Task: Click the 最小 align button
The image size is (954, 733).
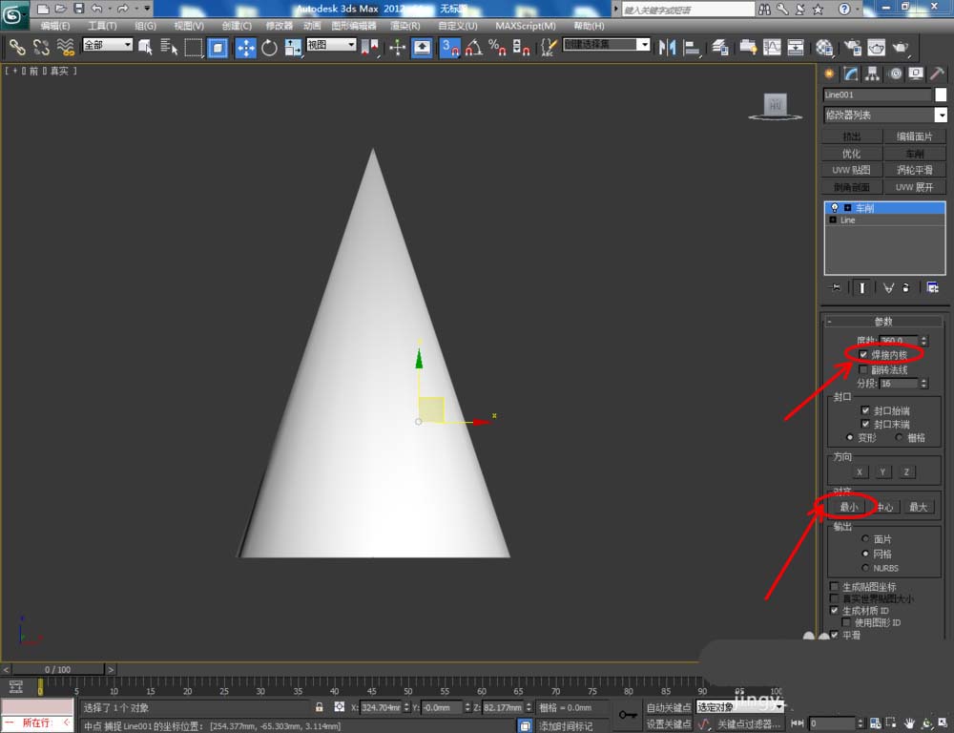Action: tap(849, 507)
